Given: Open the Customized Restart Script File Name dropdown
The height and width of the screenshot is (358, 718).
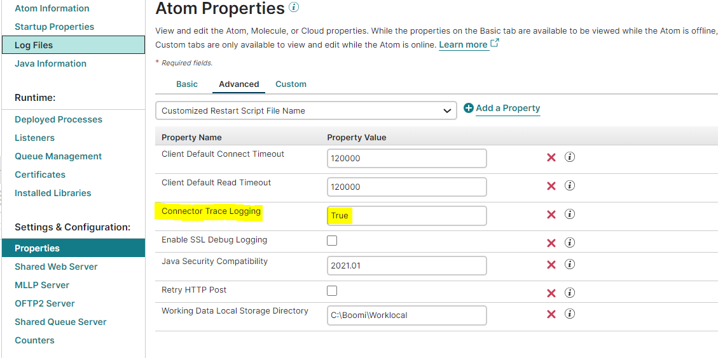Looking at the screenshot, I should point(306,110).
